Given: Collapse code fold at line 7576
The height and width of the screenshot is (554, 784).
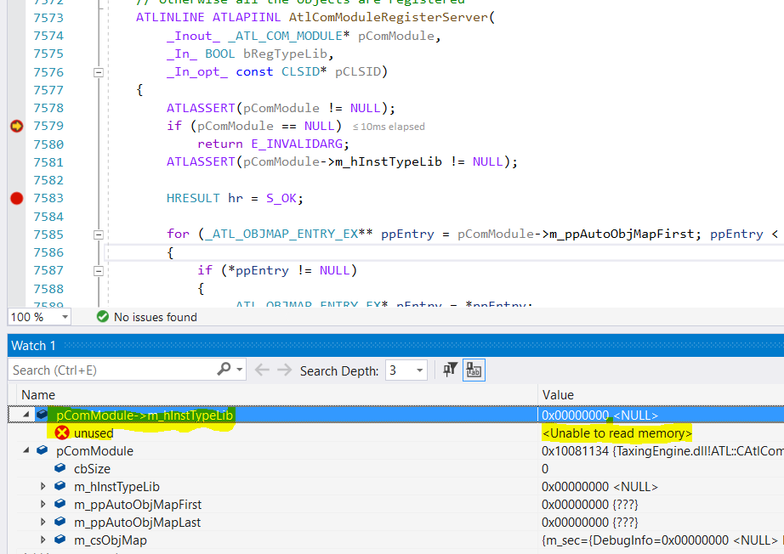Looking at the screenshot, I should click(x=99, y=72).
